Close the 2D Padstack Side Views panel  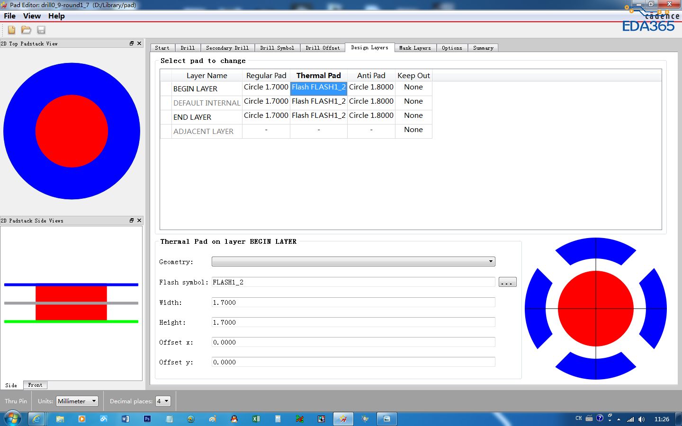pos(139,220)
